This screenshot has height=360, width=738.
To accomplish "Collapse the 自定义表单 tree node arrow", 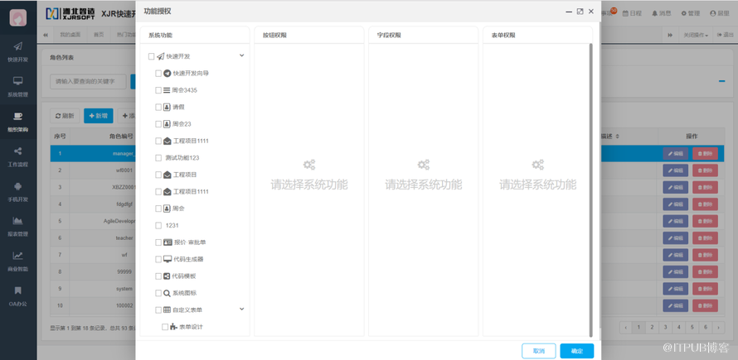I will tap(242, 310).
